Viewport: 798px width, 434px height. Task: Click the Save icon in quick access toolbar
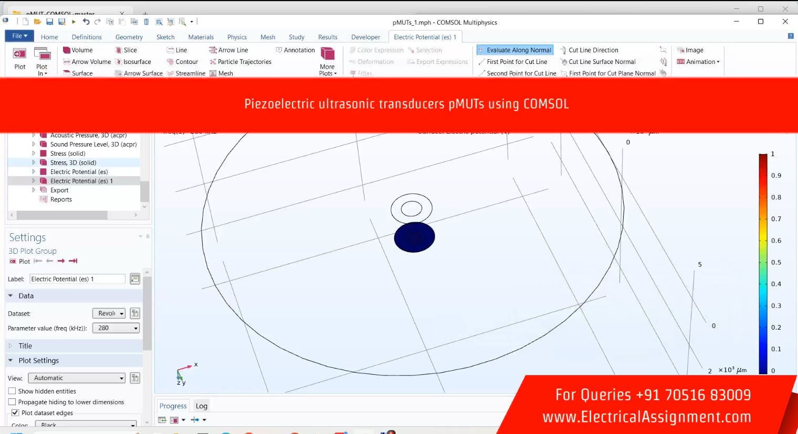(x=49, y=21)
